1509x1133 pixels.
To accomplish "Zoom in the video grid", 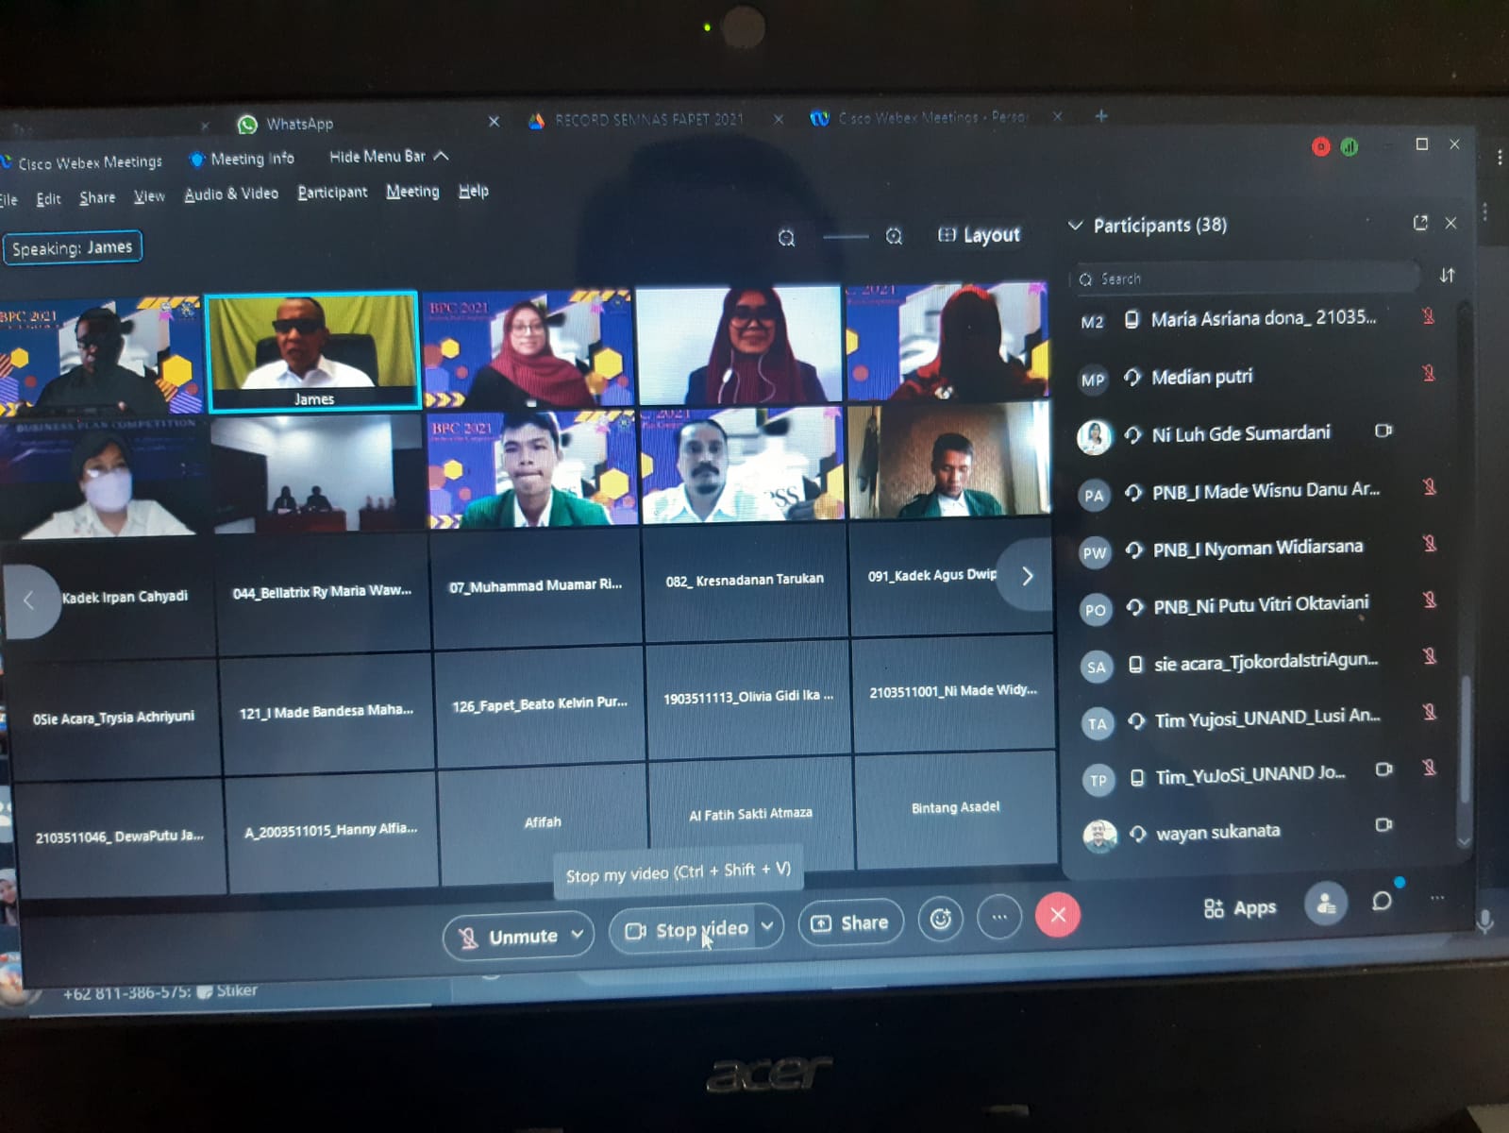I will point(894,236).
